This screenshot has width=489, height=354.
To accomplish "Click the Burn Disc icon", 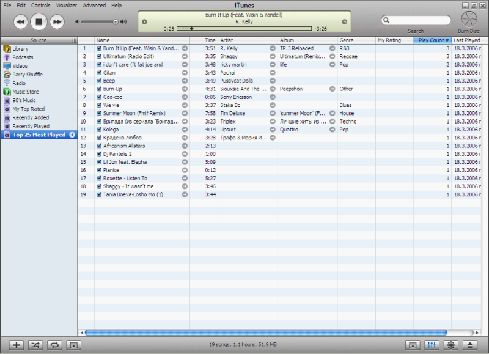I will click(x=469, y=19).
